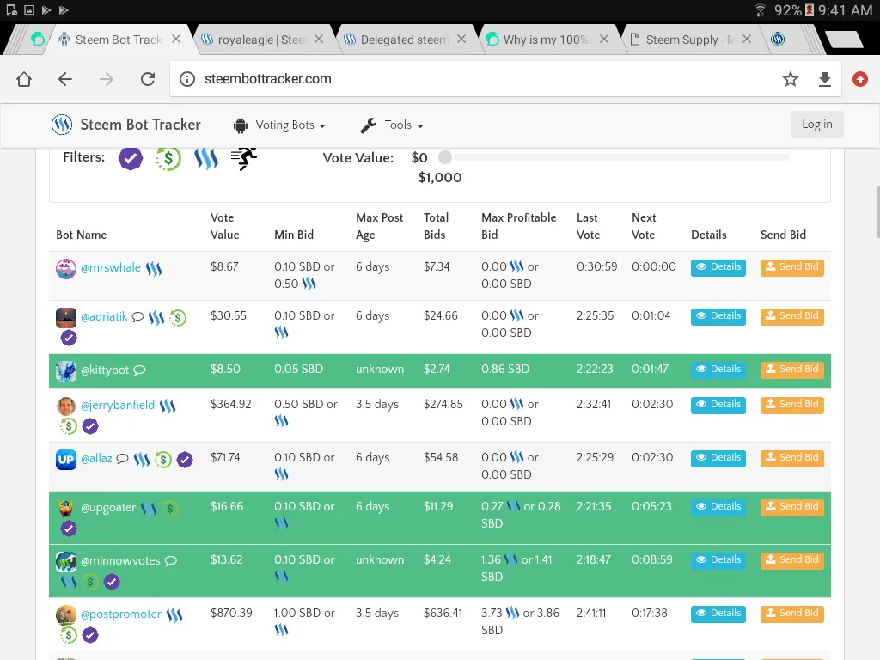Open @mrswhale bot profile link

[x=111, y=268]
